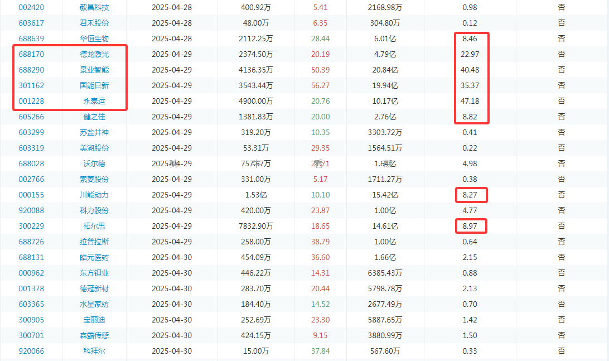Select the 15.42亿 market value cell

[x=385, y=195]
